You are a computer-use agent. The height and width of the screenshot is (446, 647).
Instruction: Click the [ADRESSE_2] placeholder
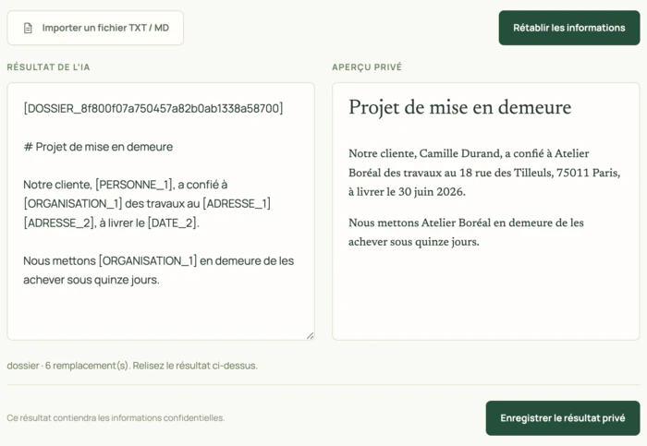point(59,223)
